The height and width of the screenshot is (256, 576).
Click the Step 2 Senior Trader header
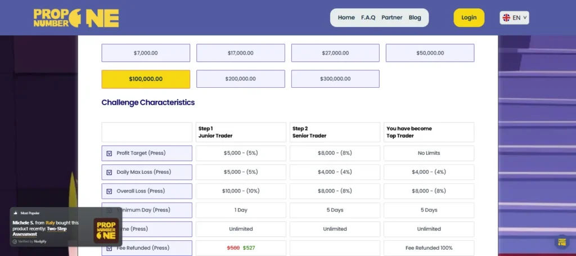tap(335, 132)
